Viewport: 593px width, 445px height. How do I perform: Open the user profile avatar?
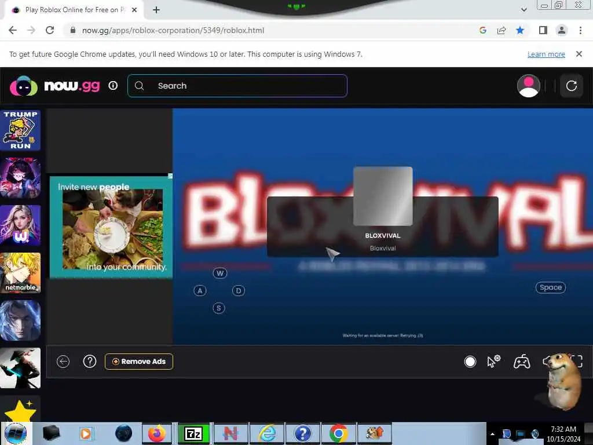coord(528,86)
